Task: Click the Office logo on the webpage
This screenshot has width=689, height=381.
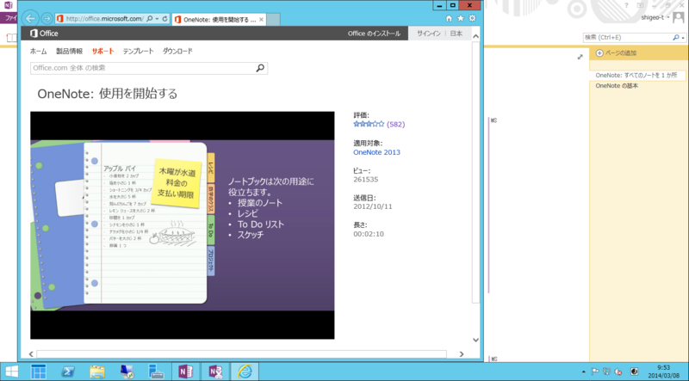Action: tap(44, 34)
